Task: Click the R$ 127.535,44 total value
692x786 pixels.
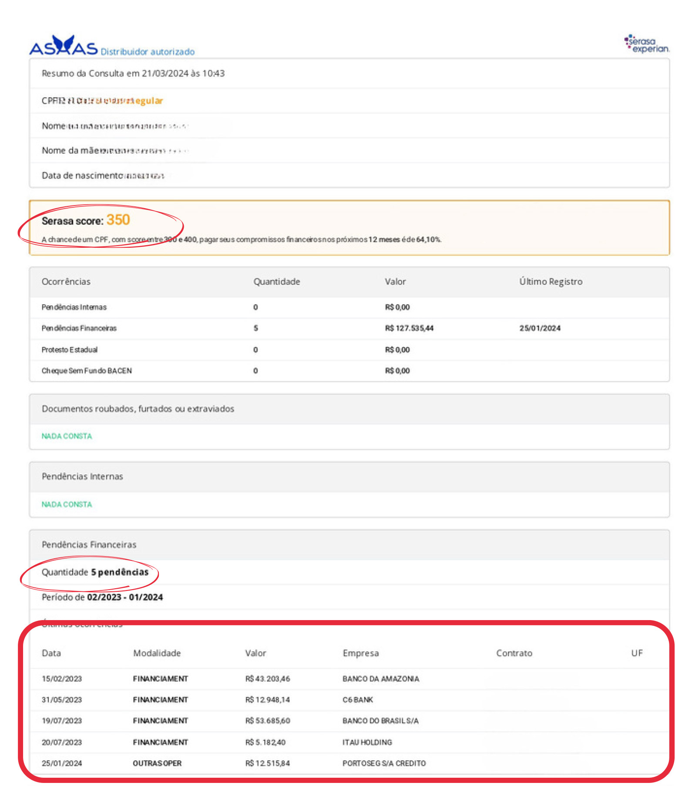Action: coord(409,328)
